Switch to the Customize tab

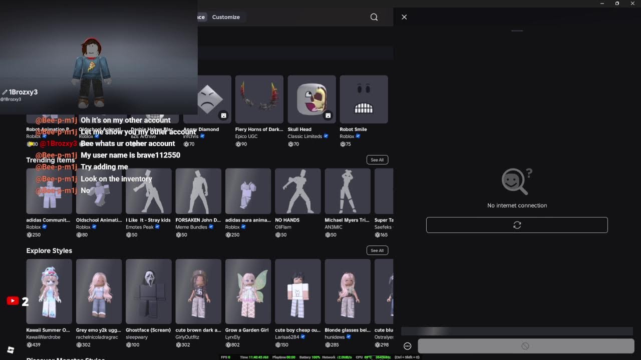pos(226,17)
